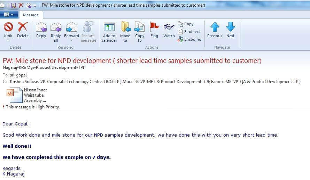This screenshot has height=180, width=310.
Task: Mark message as Junk
Action: (x=8, y=30)
